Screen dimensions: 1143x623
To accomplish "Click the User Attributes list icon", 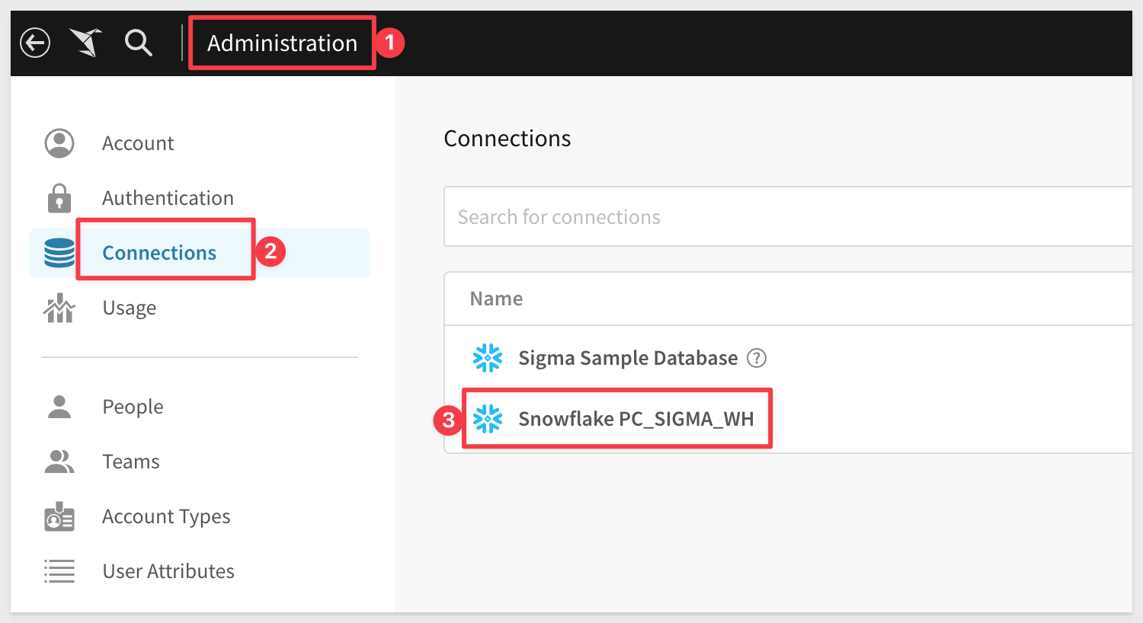I will coord(59,571).
